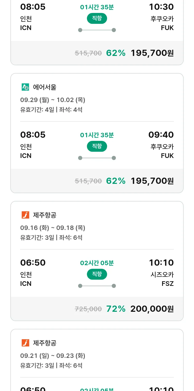194x391 pixels.
Task: Tap Jeju Air logo on 09.21 flight card
Action: 25,343
